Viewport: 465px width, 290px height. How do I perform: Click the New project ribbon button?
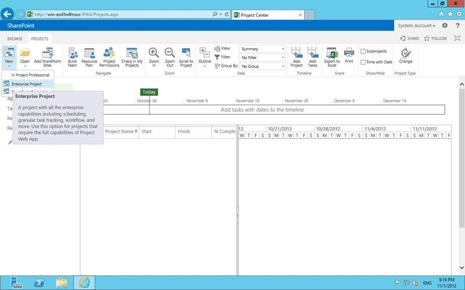coord(9,56)
